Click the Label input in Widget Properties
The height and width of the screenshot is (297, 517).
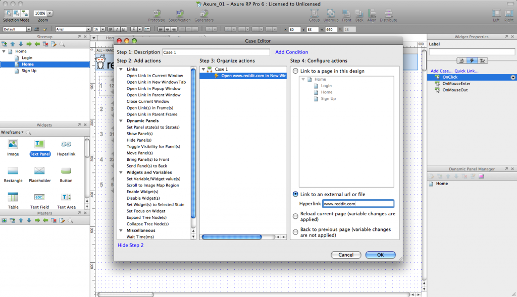(x=472, y=52)
